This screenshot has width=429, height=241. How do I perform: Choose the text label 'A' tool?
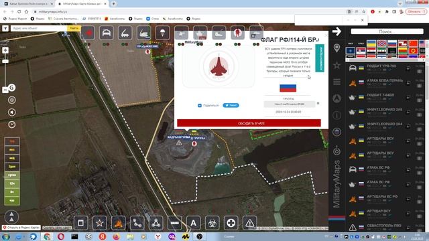point(194,223)
